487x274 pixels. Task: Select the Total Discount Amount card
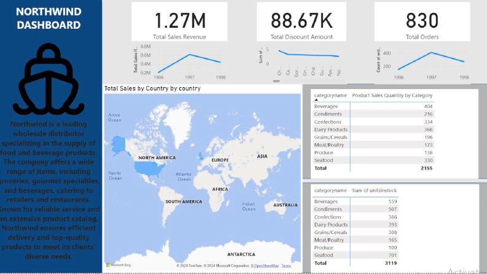pos(302,22)
